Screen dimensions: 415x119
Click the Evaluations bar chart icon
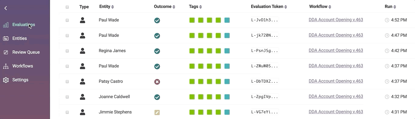click(x=6, y=25)
